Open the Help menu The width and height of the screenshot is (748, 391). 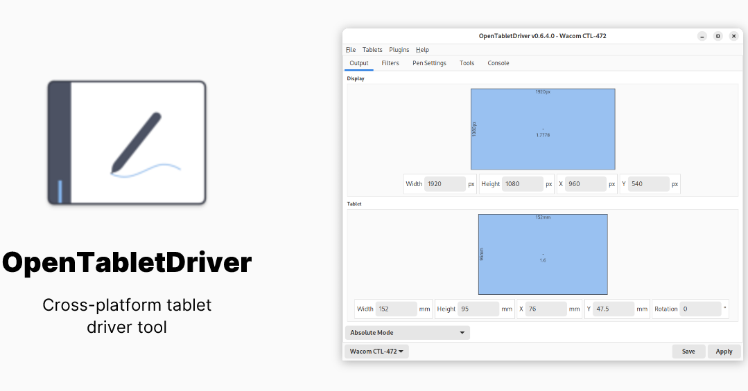[422, 50]
